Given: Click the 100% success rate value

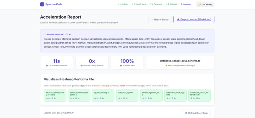Looking at the screenshot, I should (127, 61).
